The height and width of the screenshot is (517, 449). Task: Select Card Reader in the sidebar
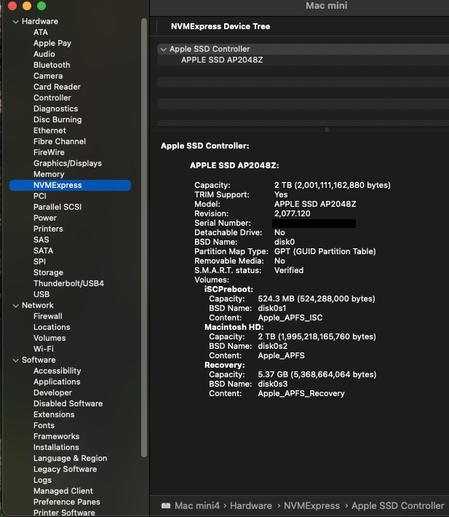tap(57, 87)
